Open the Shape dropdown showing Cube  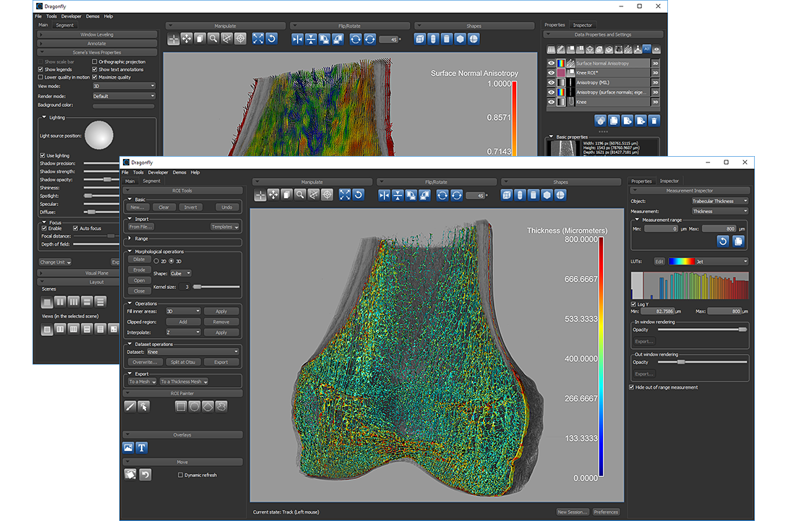click(181, 273)
